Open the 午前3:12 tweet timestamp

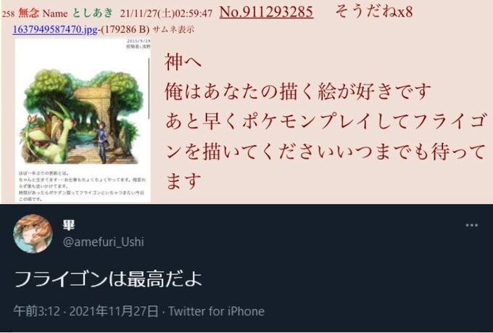[x=37, y=311]
